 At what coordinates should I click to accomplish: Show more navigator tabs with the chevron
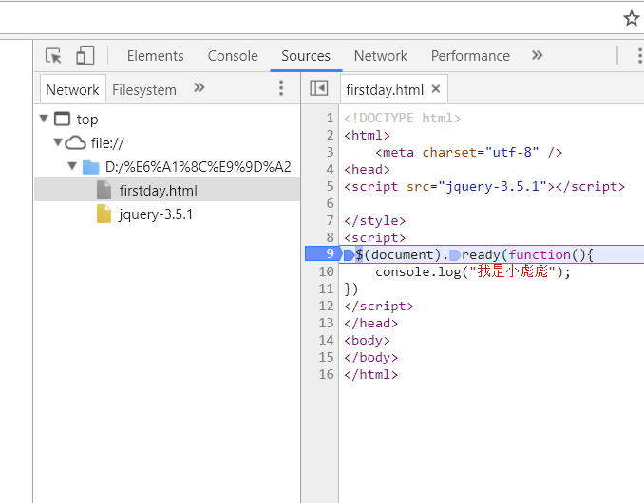click(x=199, y=87)
